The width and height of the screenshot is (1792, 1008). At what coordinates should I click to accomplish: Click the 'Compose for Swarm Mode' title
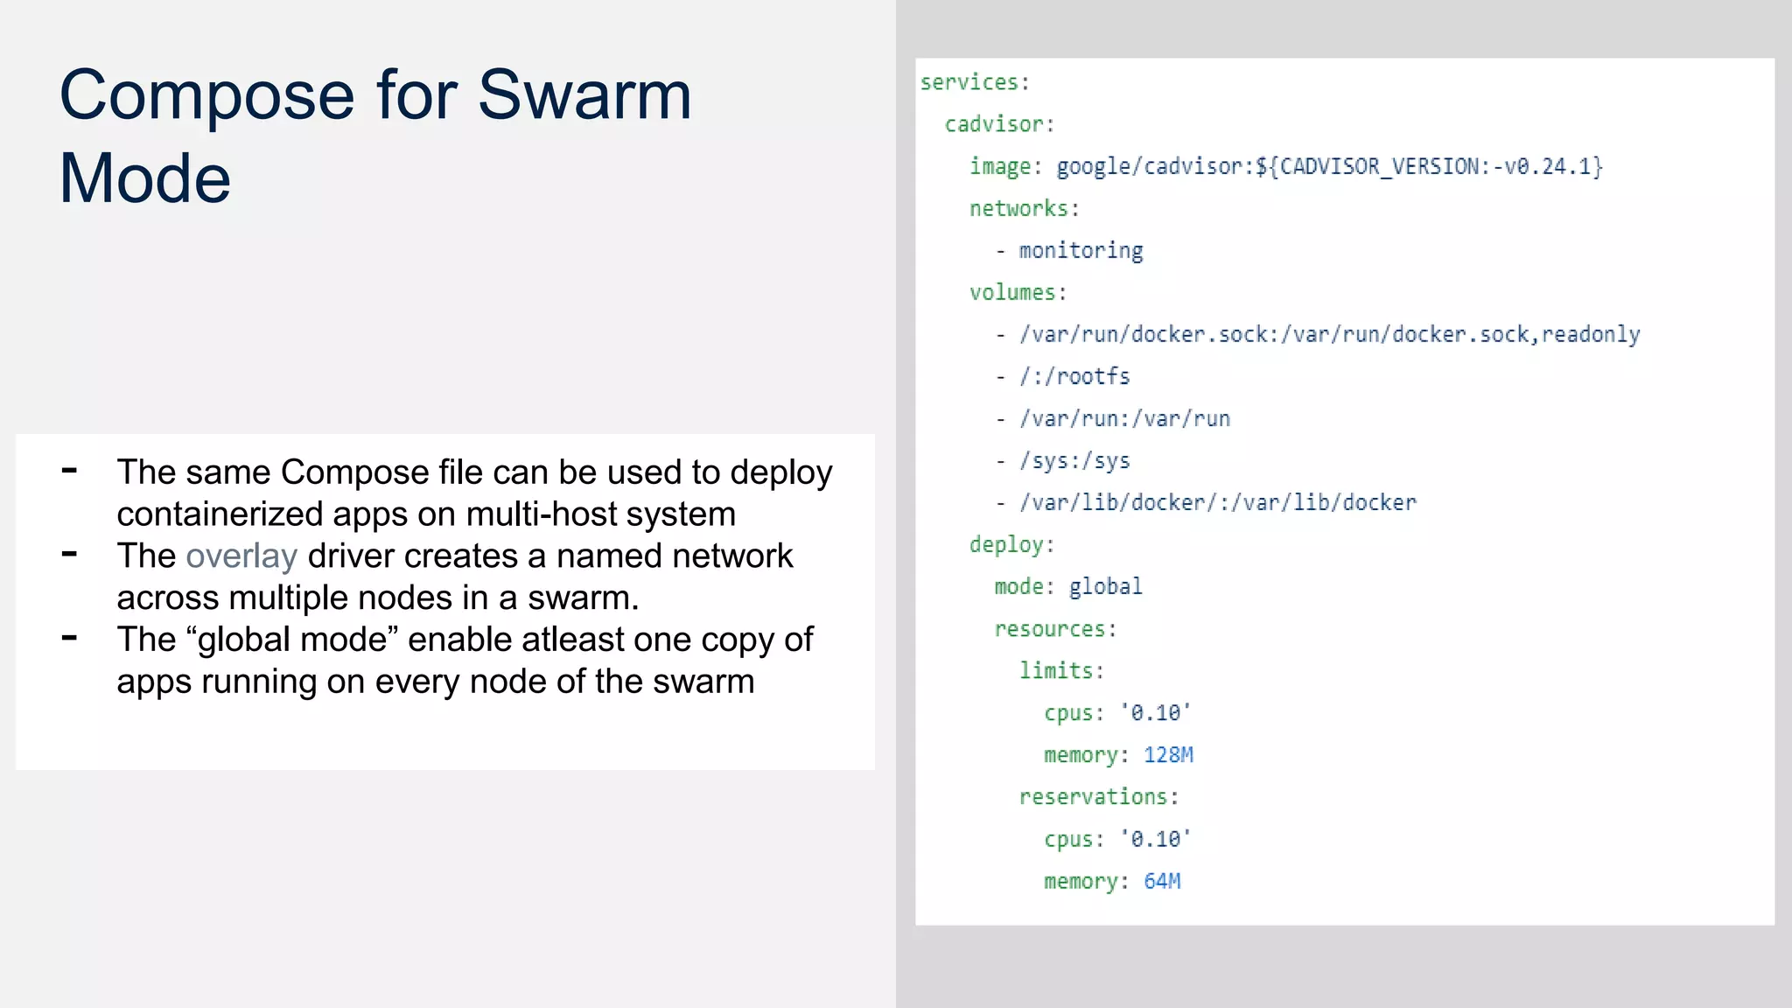[x=376, y=136]
